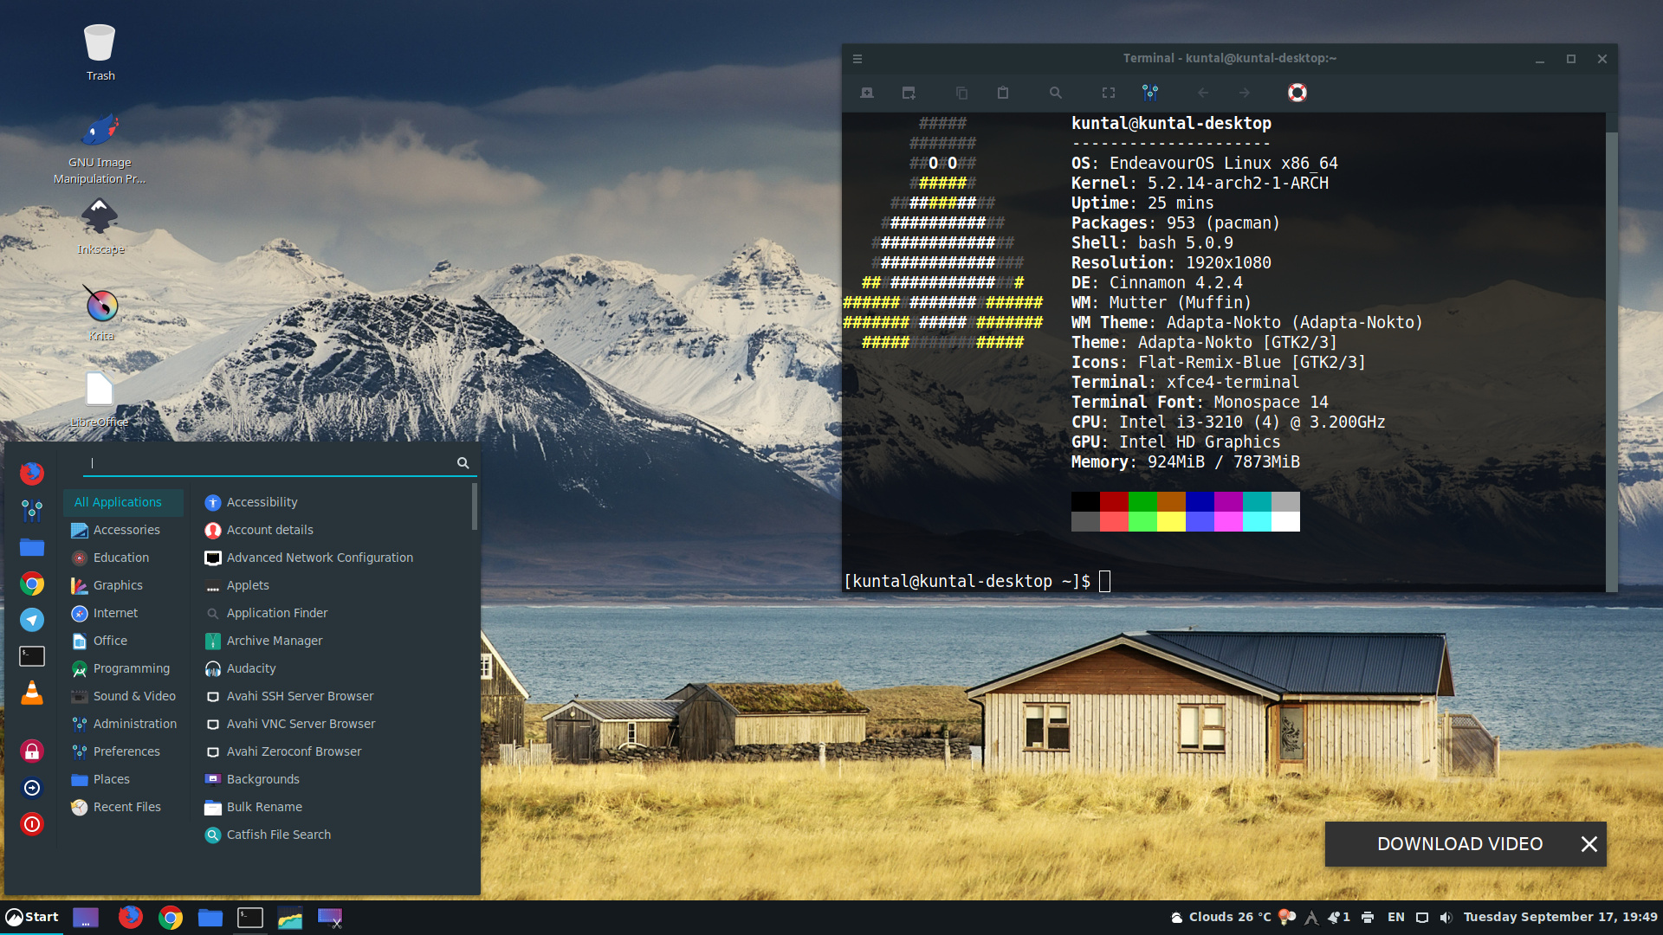Launch Audacity from app list
This screenshot has width=1663, height=935.
[x=334, y=668]
